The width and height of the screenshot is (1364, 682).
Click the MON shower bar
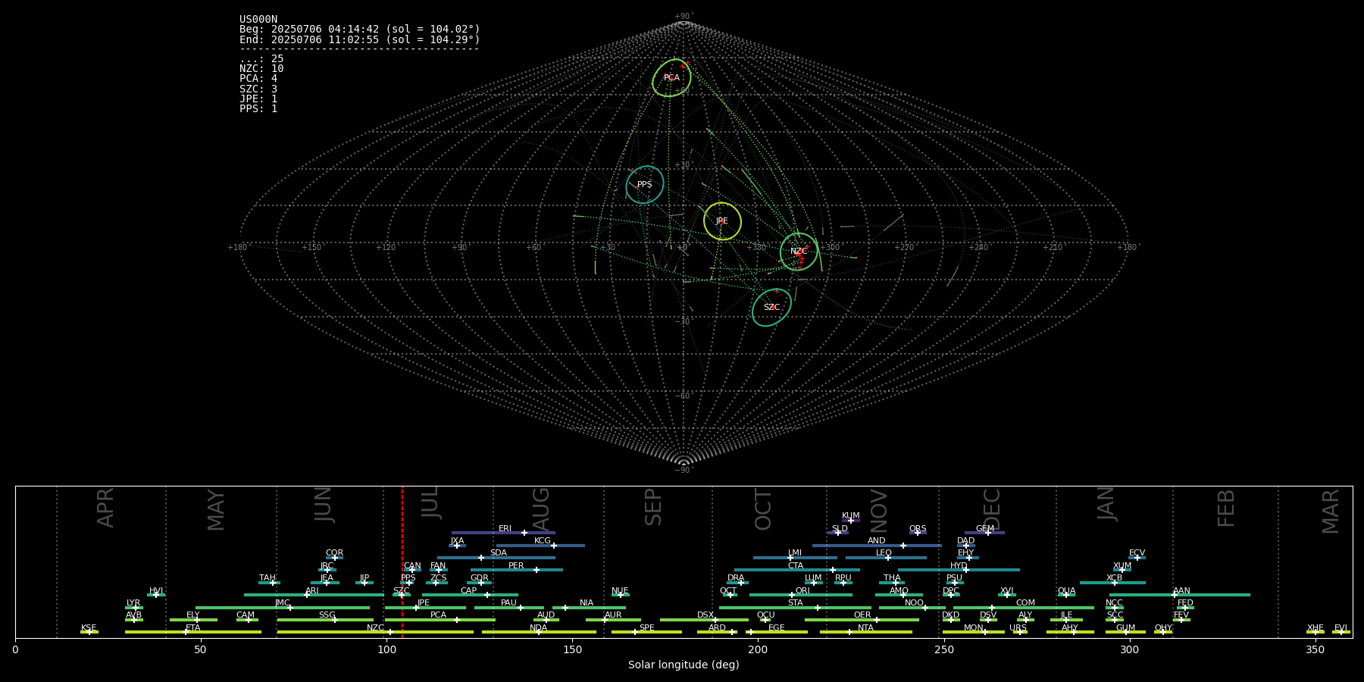pos(974,632)
